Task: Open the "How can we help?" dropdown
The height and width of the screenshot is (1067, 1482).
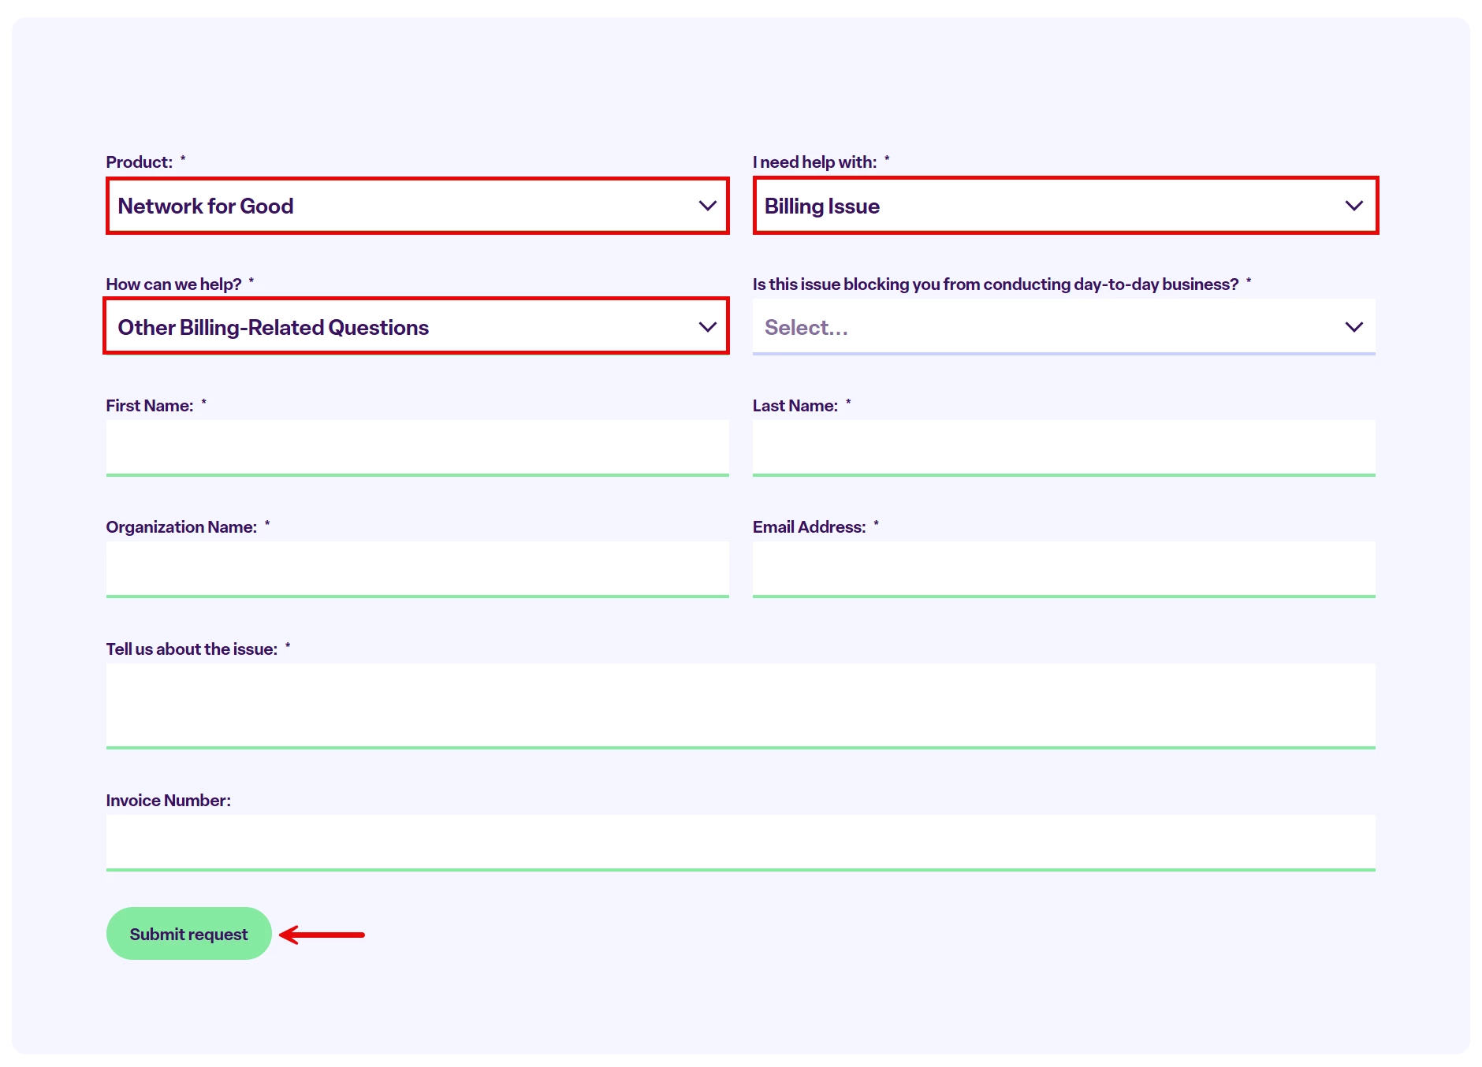Action: (415, 326)
